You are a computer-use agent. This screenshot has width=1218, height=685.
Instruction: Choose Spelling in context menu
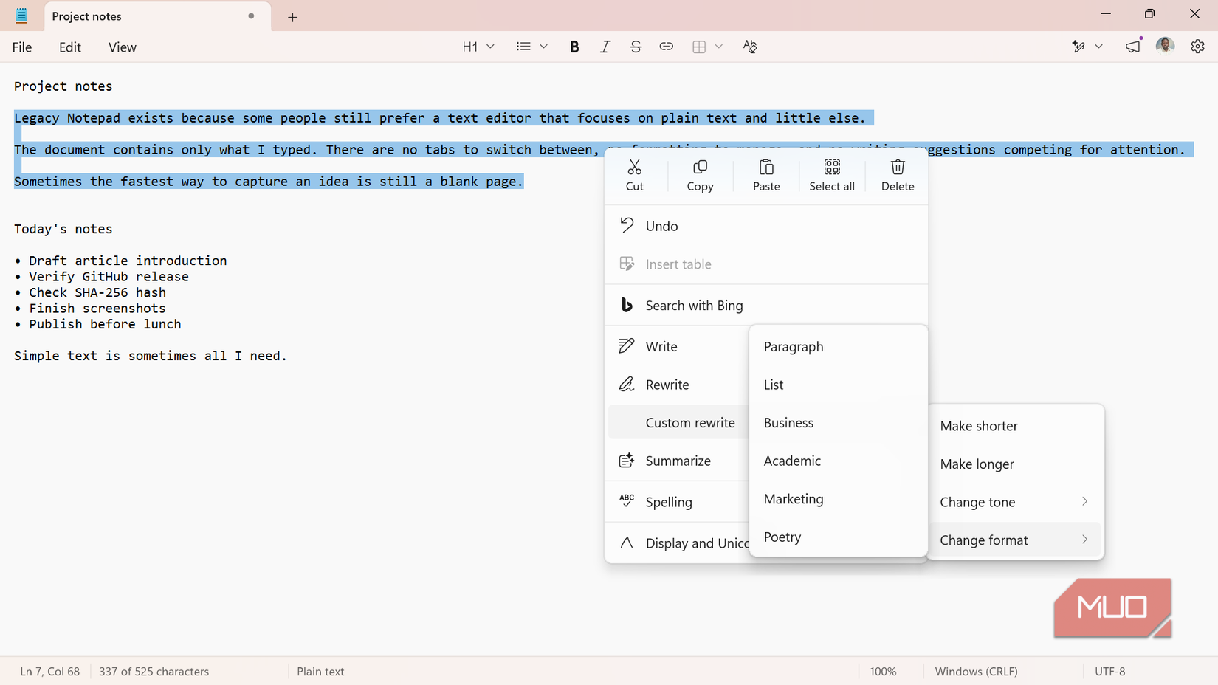pos(678,502)
